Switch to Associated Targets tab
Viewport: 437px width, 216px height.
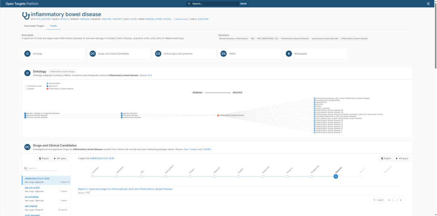pyautogui.click(x=34, y=25)
